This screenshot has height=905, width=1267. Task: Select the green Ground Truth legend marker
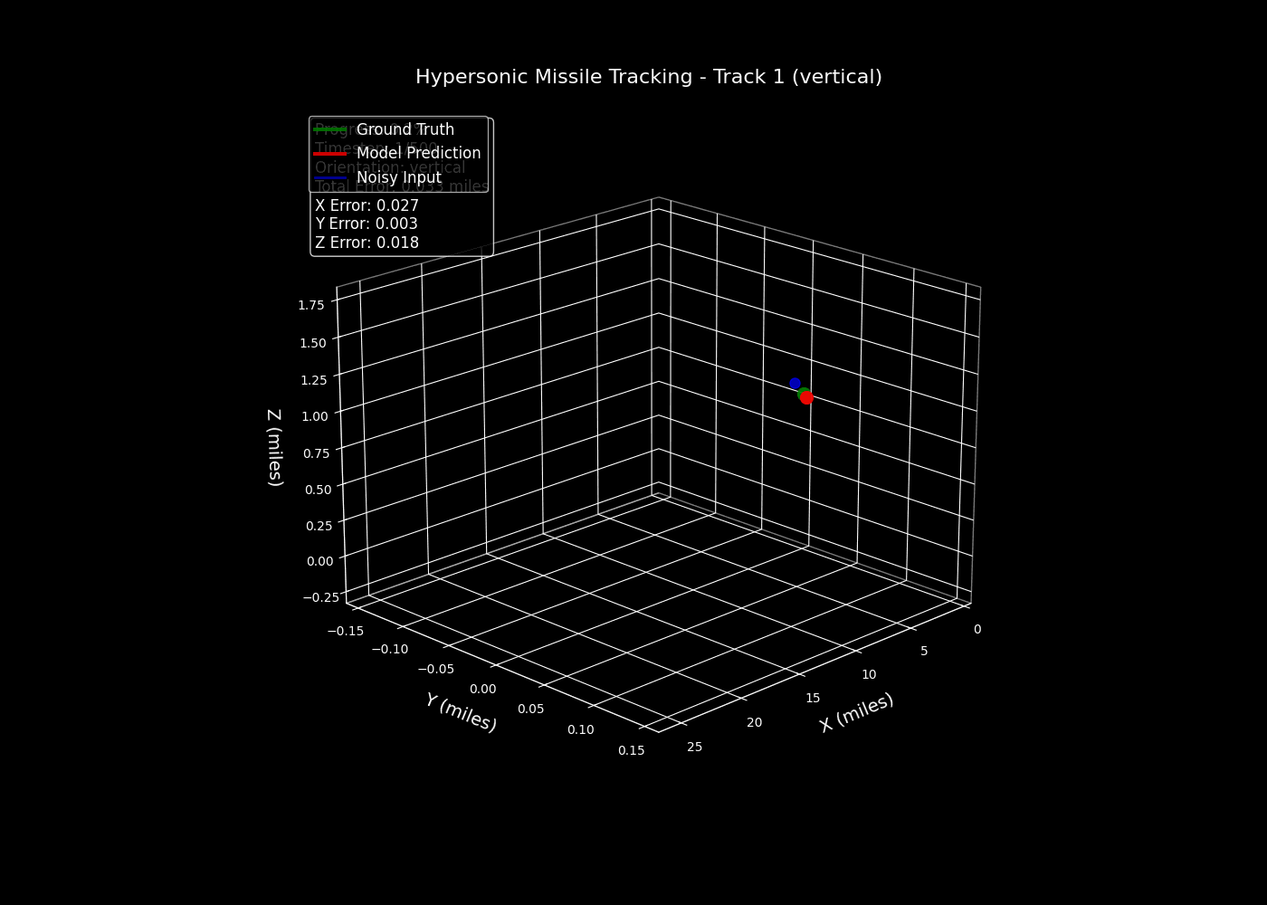click(330, 129)
